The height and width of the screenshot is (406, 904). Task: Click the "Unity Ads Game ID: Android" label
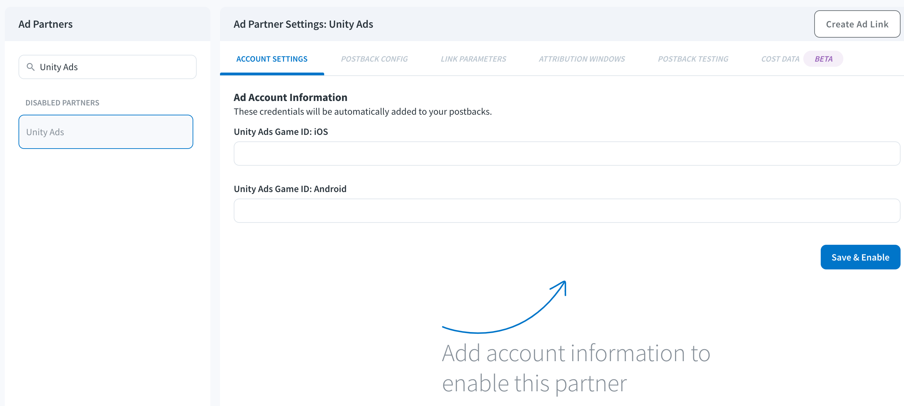(x=290, y=189)
